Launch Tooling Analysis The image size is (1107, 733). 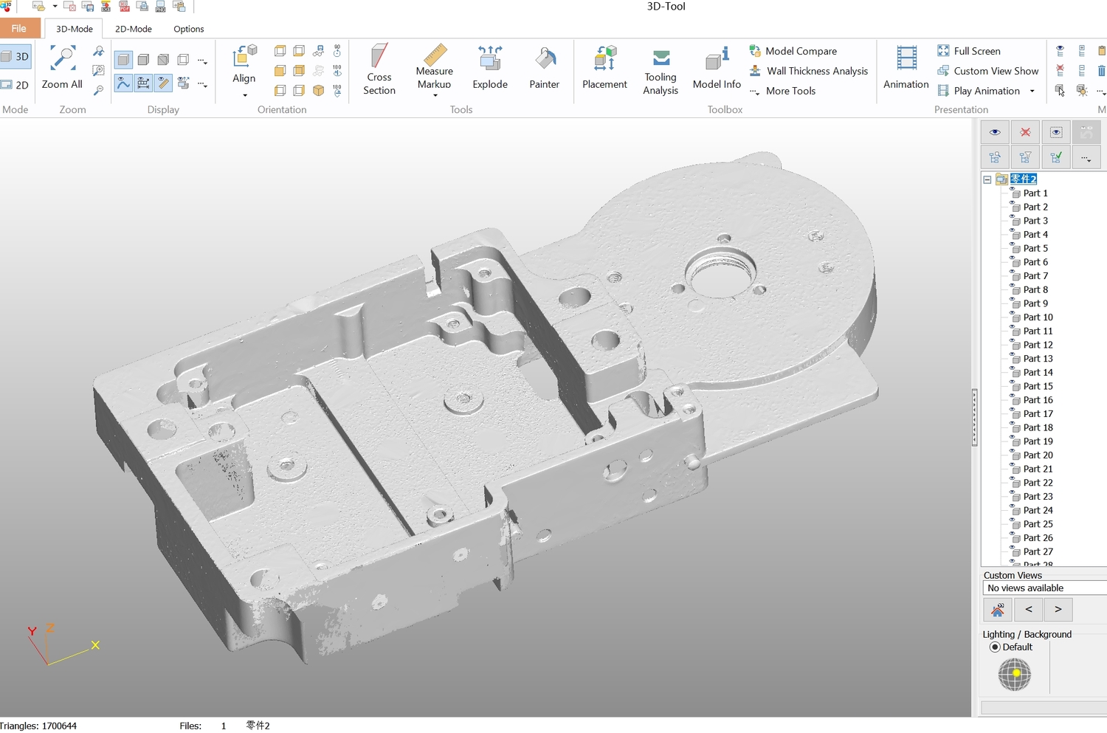(661, 71)
